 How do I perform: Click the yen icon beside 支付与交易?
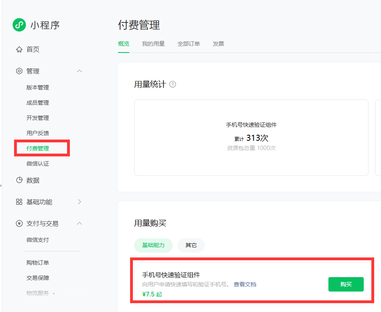[x=19, y=223]
